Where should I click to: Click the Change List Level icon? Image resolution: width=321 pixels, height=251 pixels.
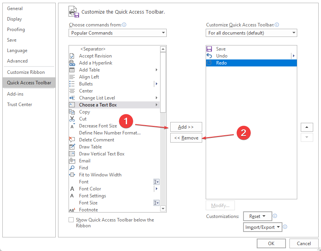click(72, 98)
